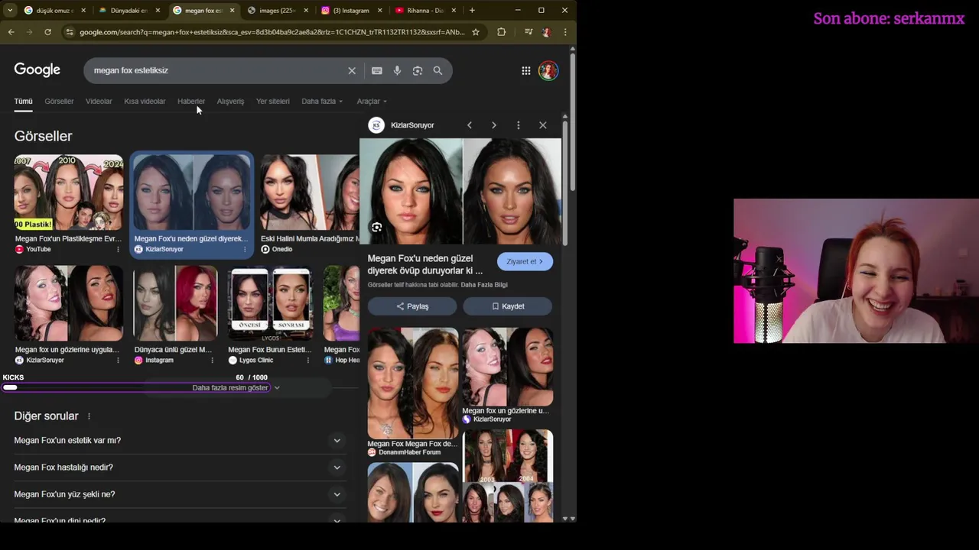Open Chrome profile avatar
The height and width of the screenshot is (550, 979).
coord(546,32)
